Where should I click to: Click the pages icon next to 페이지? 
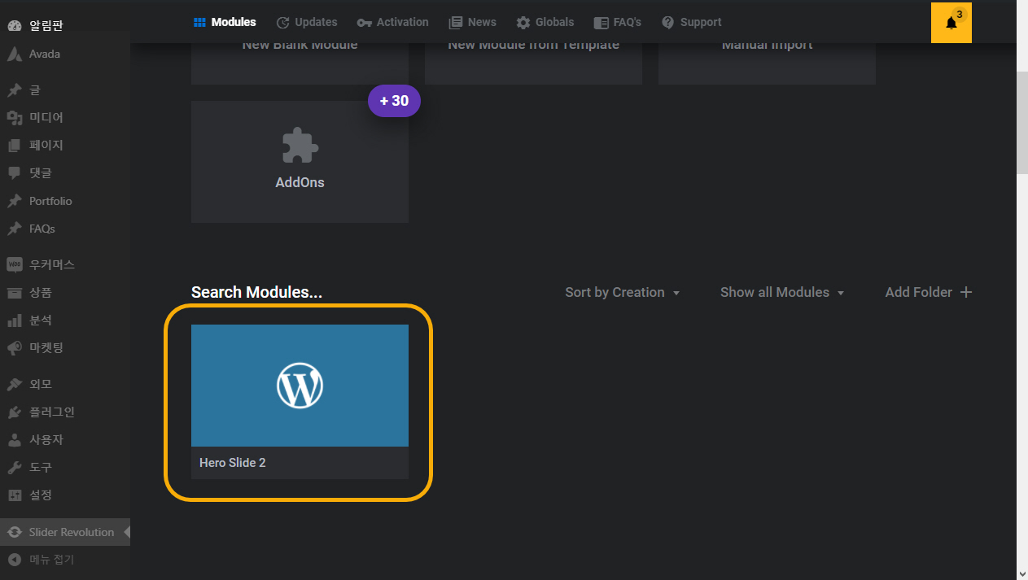point(14,146)
